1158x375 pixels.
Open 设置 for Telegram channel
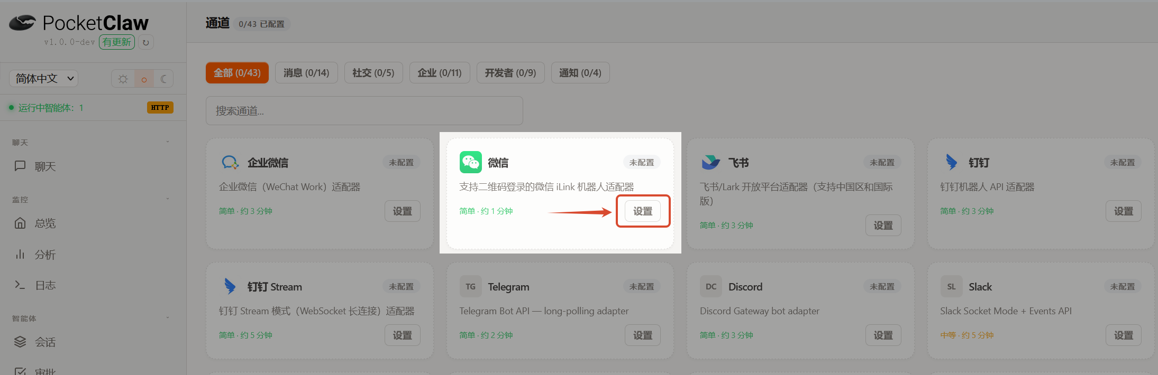point(643,335)
